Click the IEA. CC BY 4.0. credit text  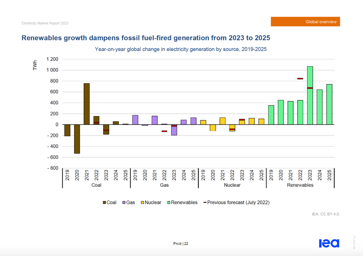click(x=326, y=214)
